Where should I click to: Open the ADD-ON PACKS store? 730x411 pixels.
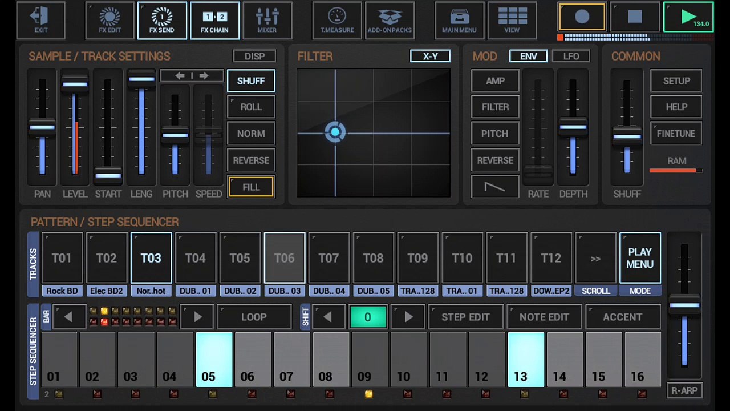[390, 21]
